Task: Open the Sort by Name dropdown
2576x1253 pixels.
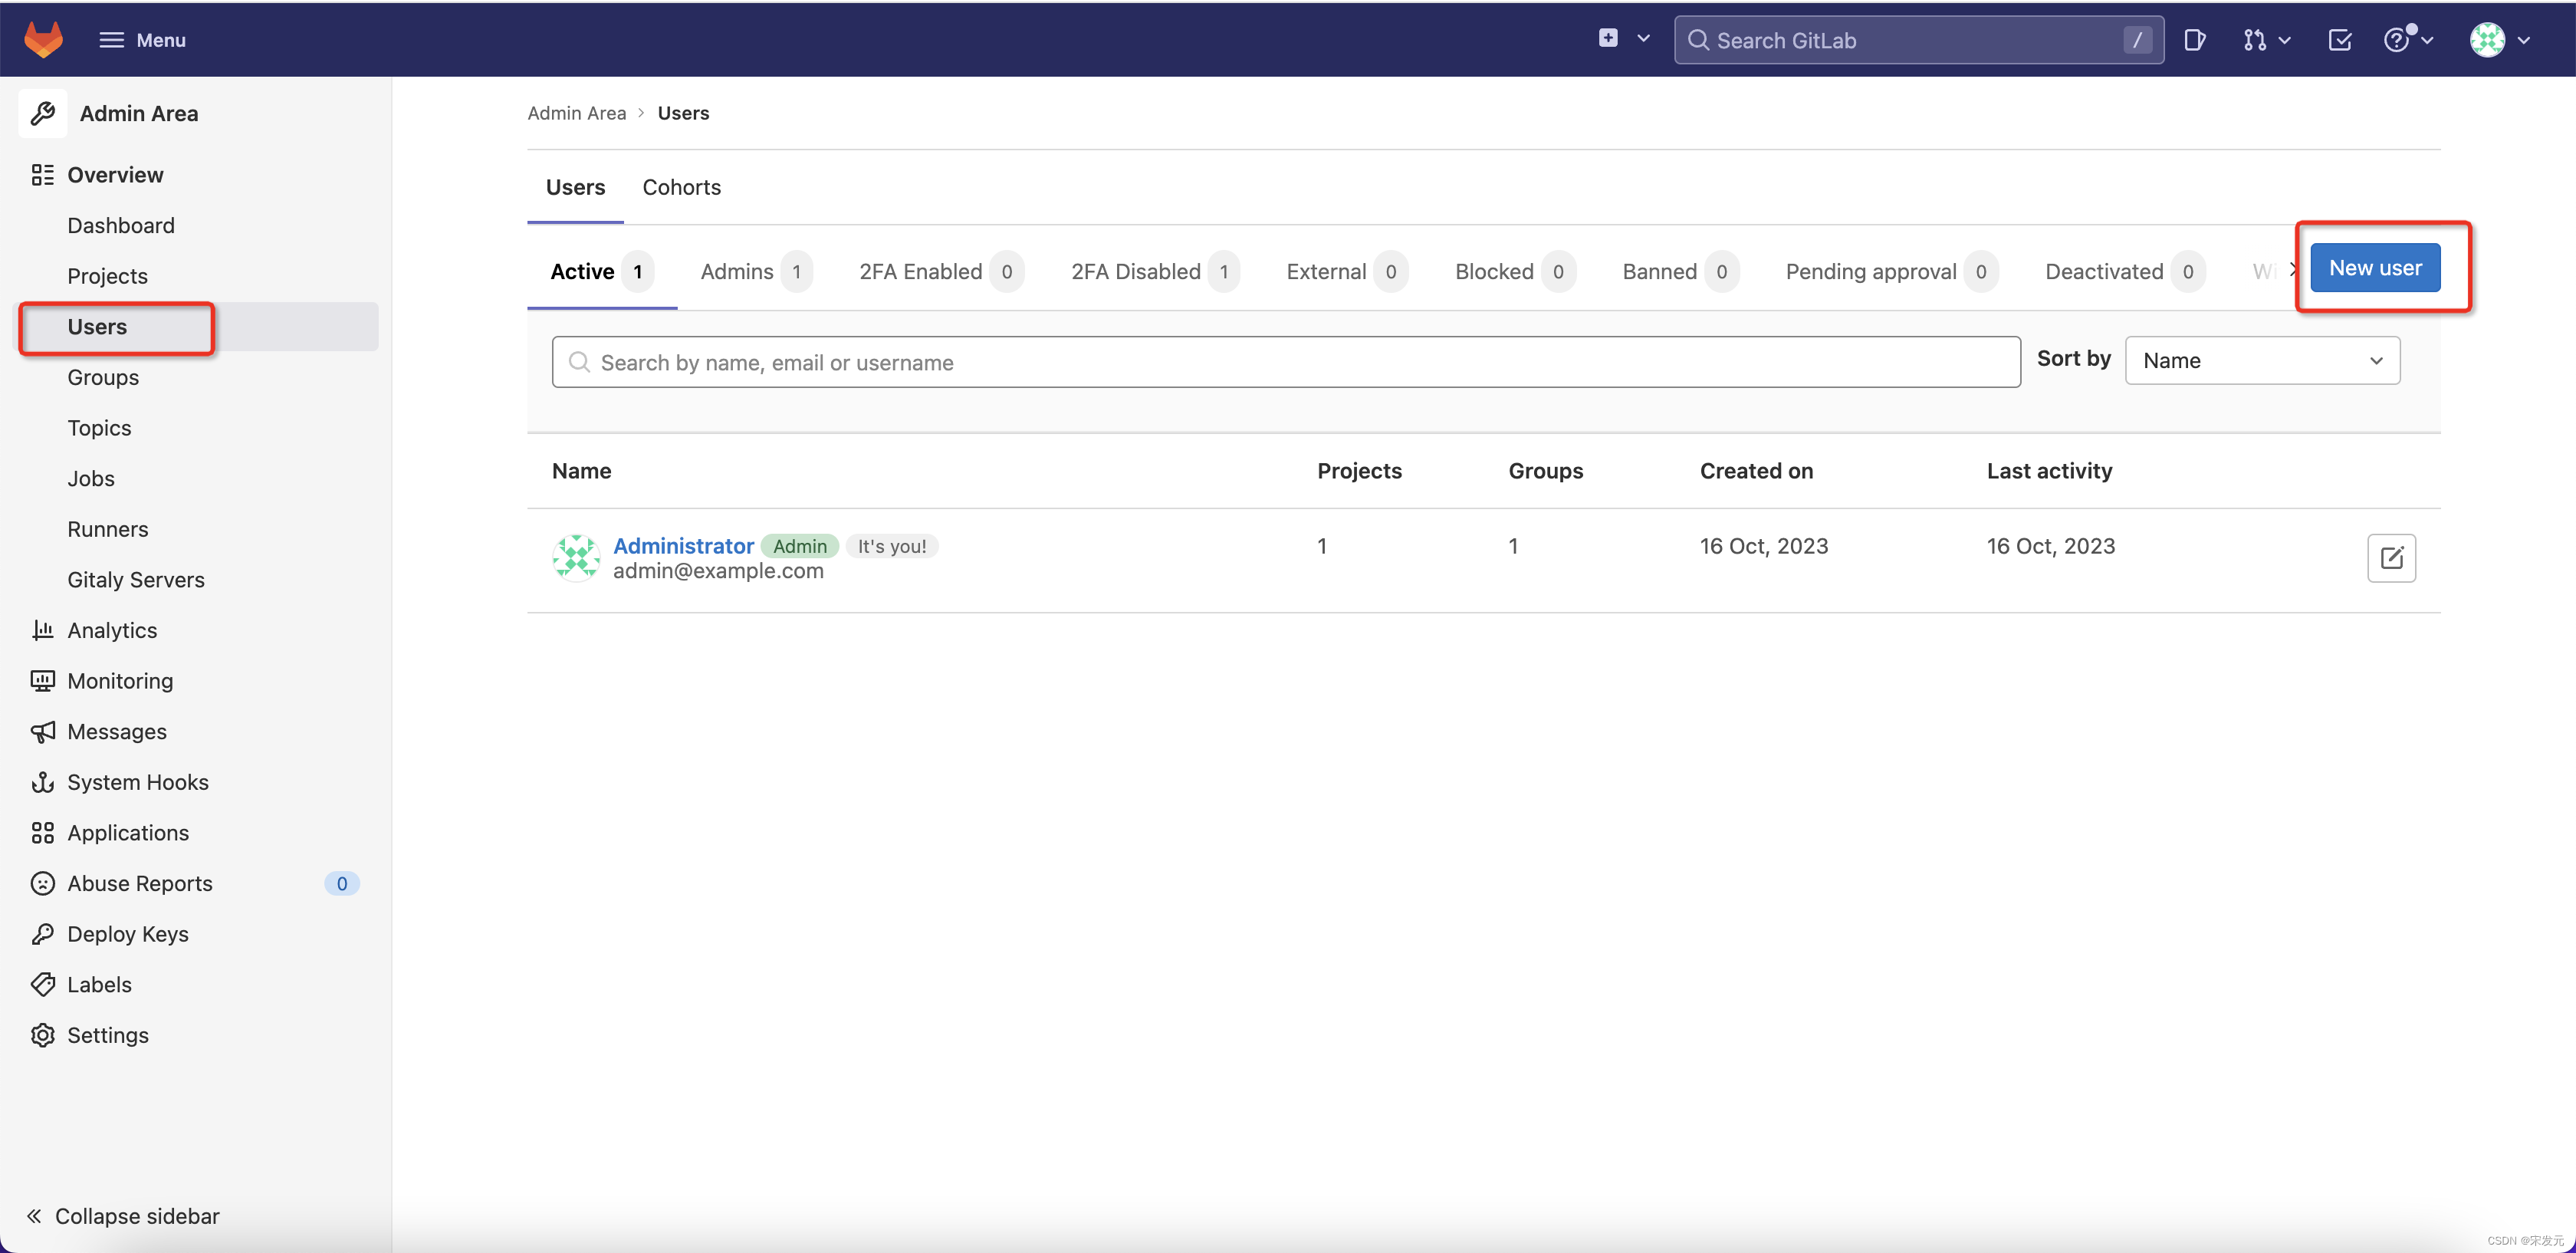Action: [2262, 360]
